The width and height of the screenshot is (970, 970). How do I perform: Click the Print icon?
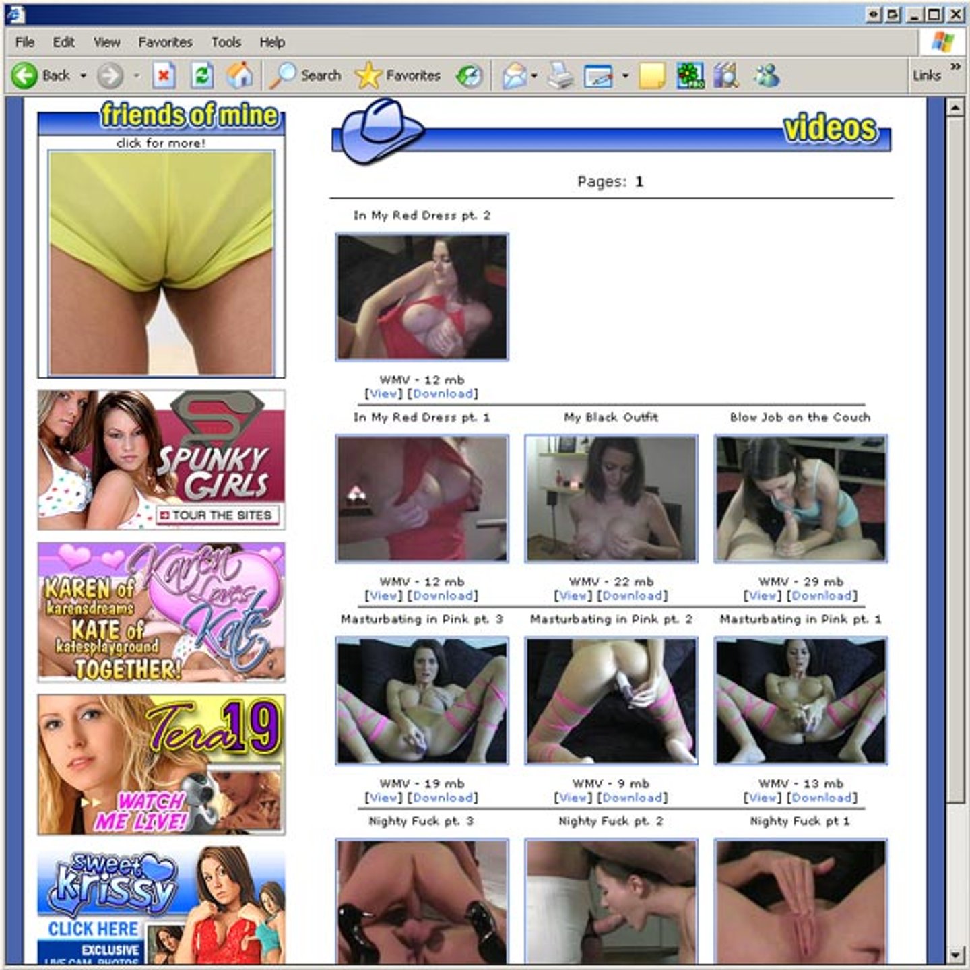[560, 75]
